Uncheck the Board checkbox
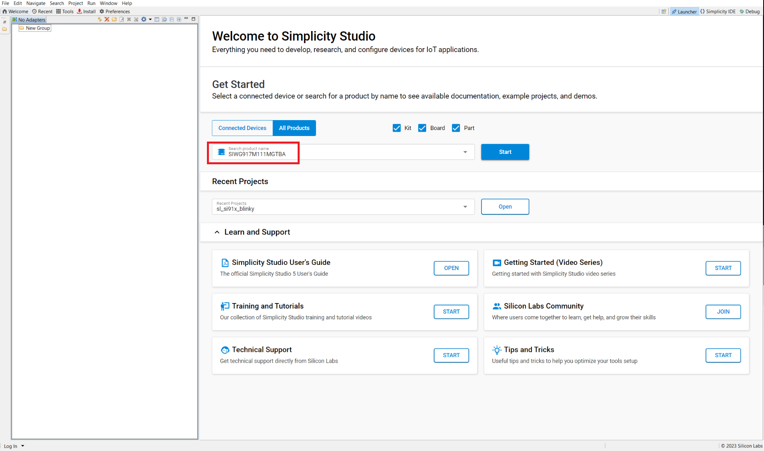 (x=422, y=128)
